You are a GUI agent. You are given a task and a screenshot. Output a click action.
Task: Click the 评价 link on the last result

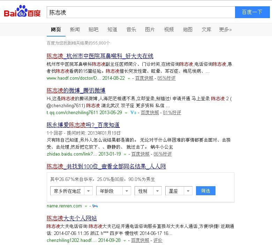click(158, 240)
